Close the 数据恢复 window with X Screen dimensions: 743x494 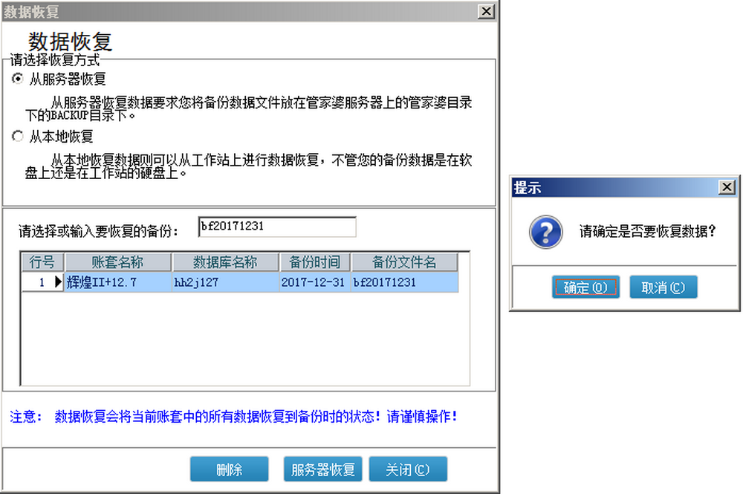click(x=486, y=11)
